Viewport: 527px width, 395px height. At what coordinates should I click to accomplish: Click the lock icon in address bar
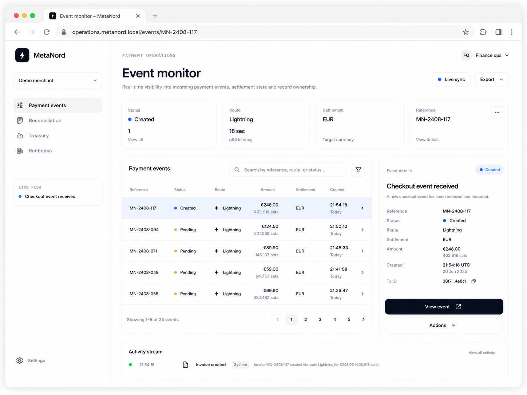64,32
